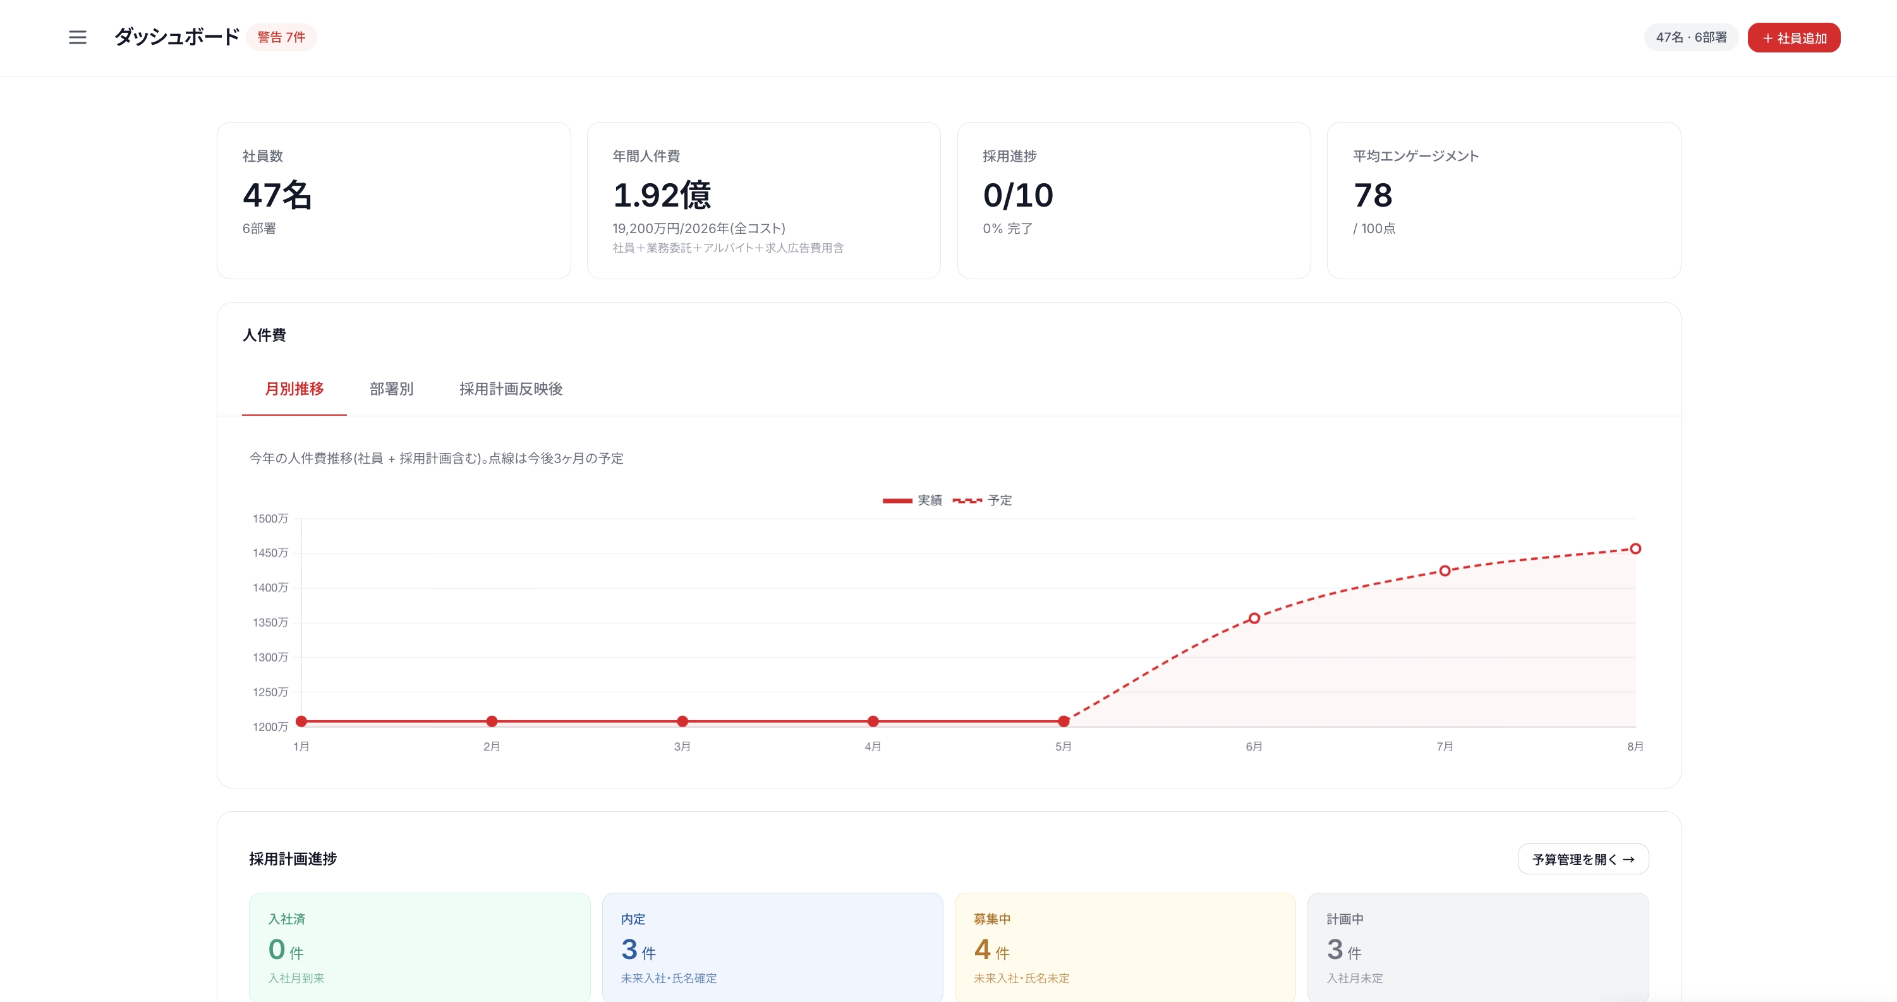The image size is (1897, 1002).
Task: Click the 人件費 section heading
Action: coord(264,335)
